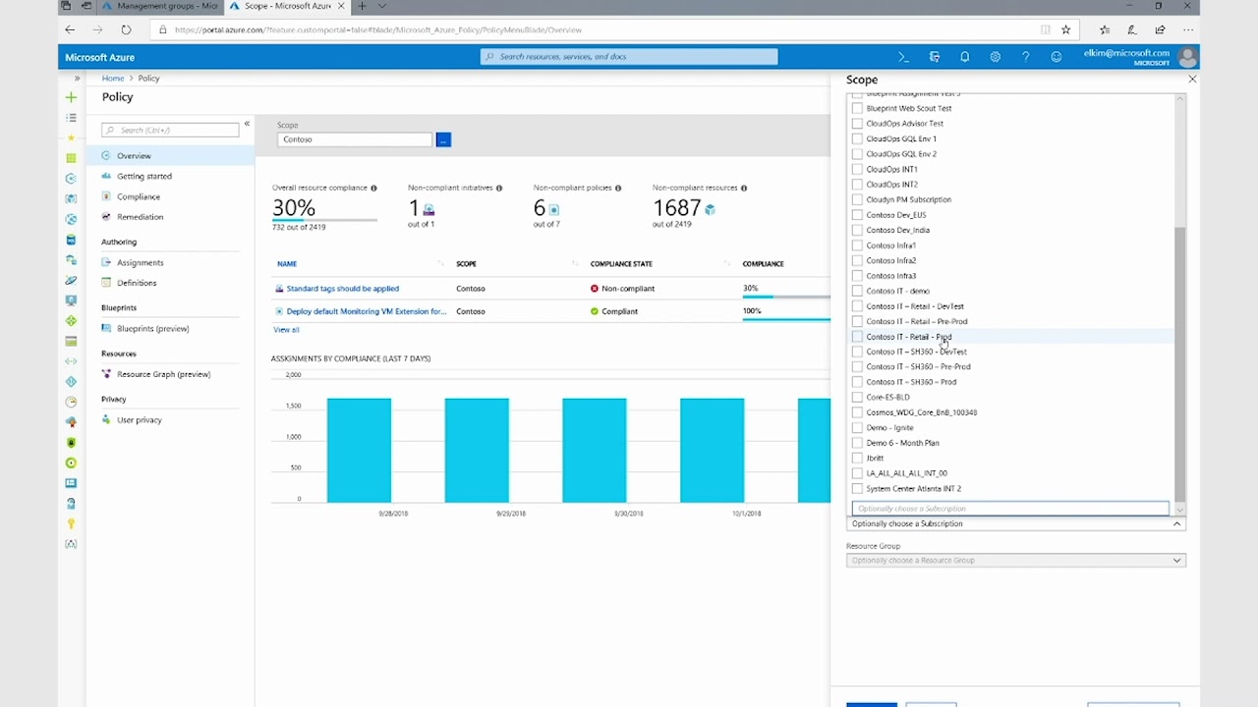Click View all assignments link
Viewport: 1258px width, 707px height.
click(x=286, y=330)
